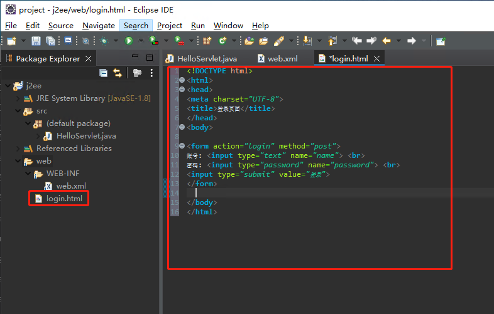This screenshot has width=494, height=314.
Task: Toggle fold marker on head line 3
Action: coord(182,90)
